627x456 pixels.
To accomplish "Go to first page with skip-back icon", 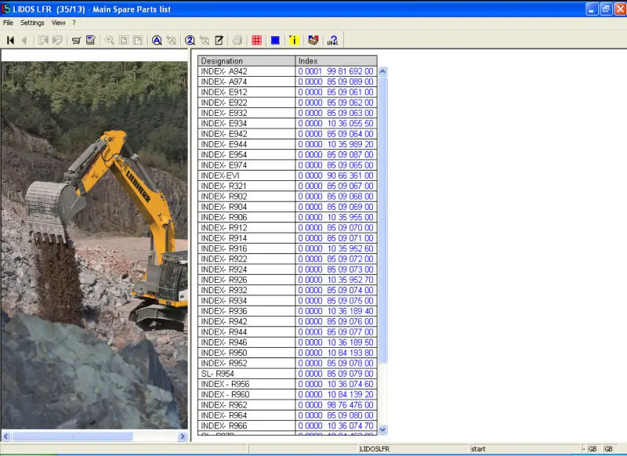I will (x=10, y=40).
